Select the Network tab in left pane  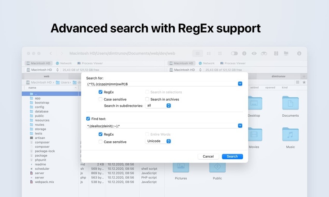64,63
